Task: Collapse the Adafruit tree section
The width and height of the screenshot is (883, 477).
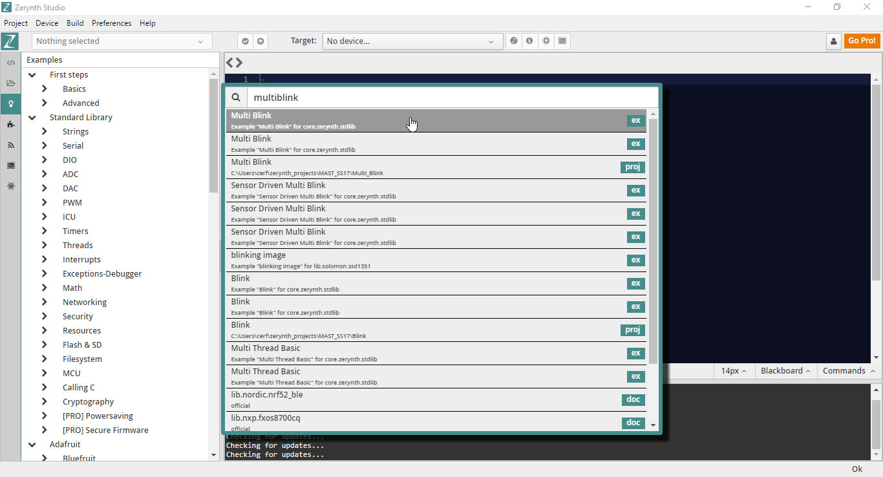Action: click(x=32, y=445)
